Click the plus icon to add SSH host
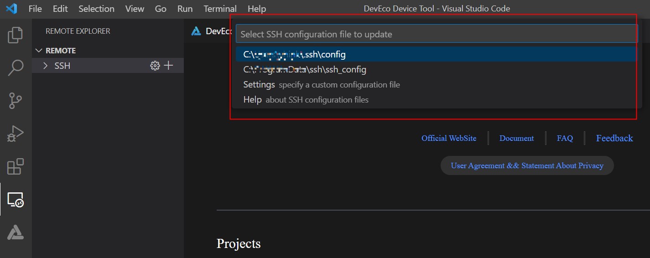 (x=169, y=66)
